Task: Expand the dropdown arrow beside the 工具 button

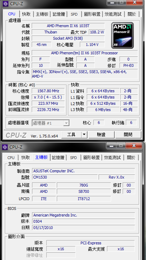Action: pyautogui.click(x=84, y=135)
